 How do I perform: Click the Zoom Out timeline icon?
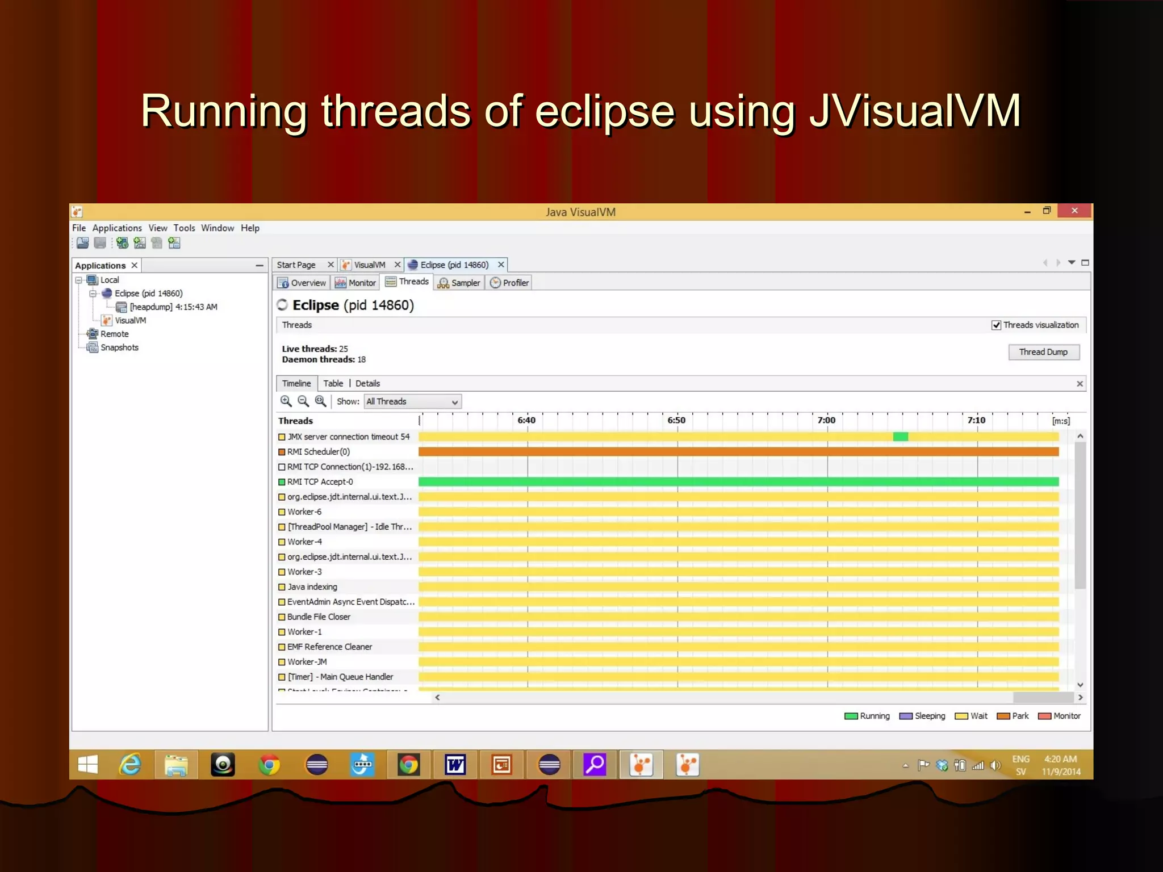click(x=303, y=401)
